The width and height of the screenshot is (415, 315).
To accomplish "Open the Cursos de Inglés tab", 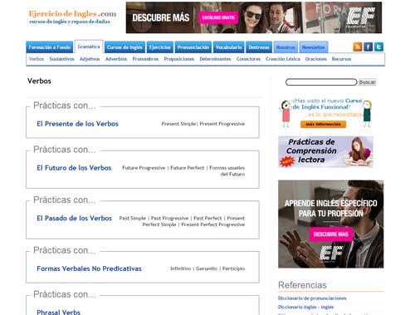I will pyautogui.click(x=124, y=47).
